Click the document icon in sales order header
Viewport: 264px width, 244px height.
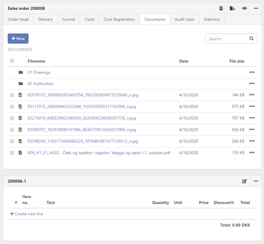[221, 8]
